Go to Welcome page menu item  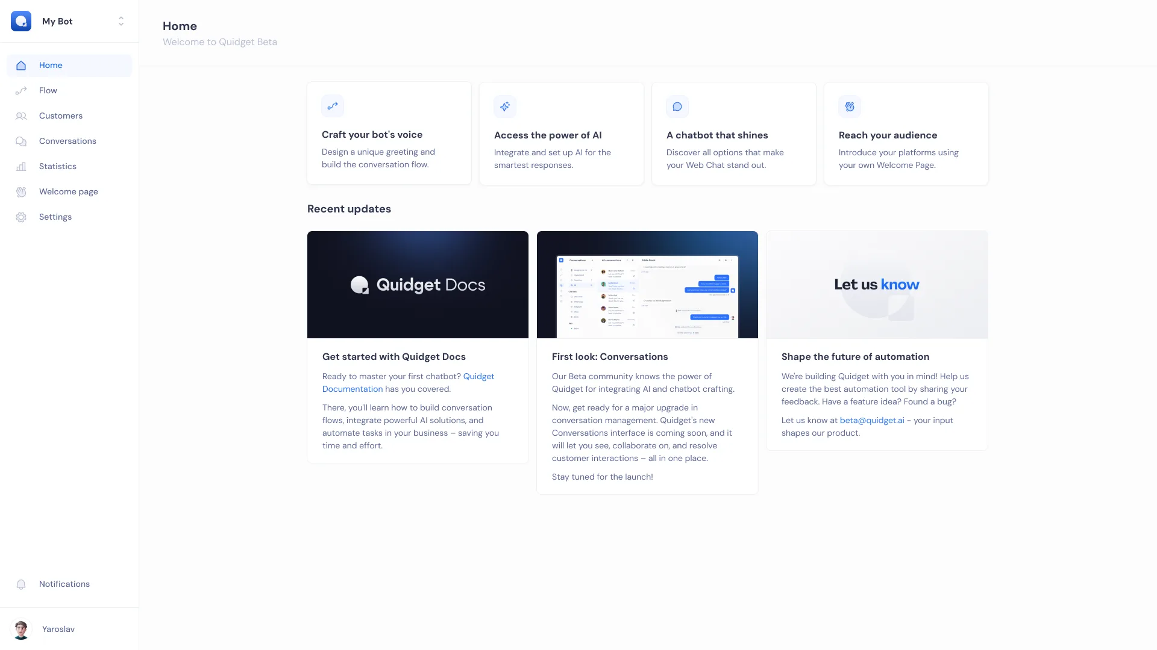point(68,192)
